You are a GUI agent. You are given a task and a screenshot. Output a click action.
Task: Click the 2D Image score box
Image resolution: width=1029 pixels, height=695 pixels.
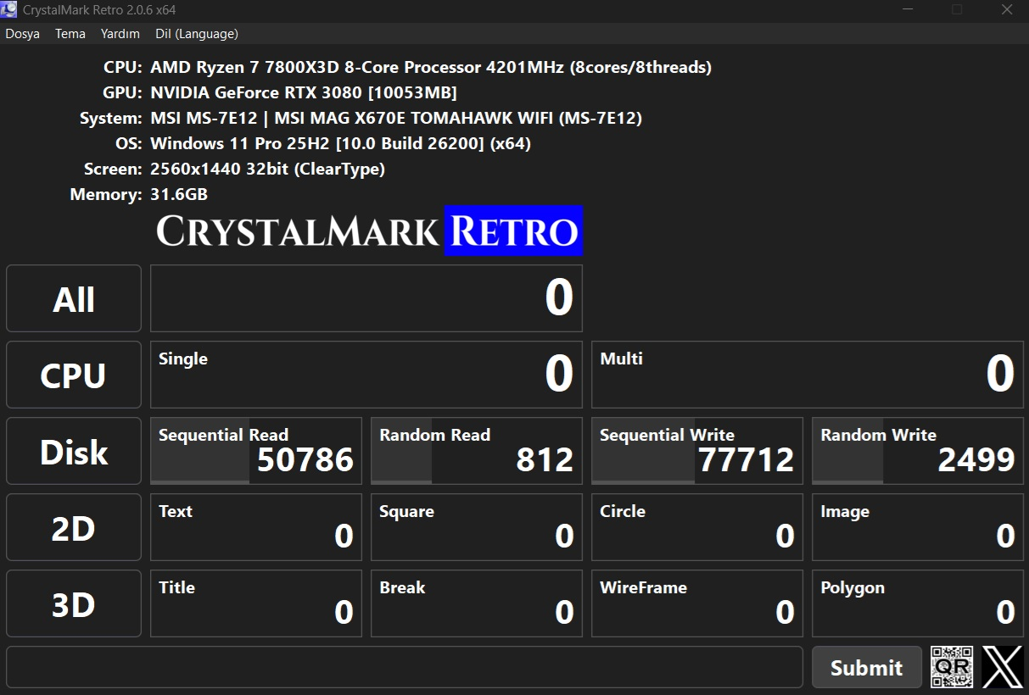tap(918, 527)
